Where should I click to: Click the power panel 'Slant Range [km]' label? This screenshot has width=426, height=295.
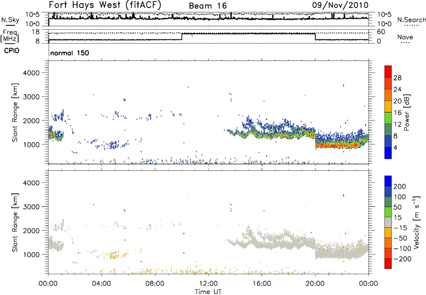pyautogui.click(x=15, y=112)
